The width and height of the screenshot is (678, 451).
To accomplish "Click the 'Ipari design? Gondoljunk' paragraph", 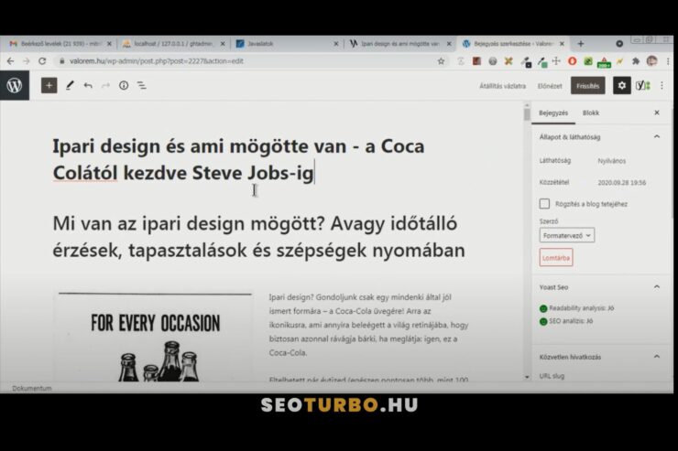I will 368,325.
